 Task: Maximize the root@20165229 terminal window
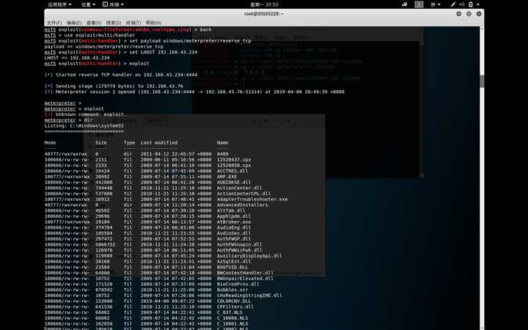click(x=469, y=14)
